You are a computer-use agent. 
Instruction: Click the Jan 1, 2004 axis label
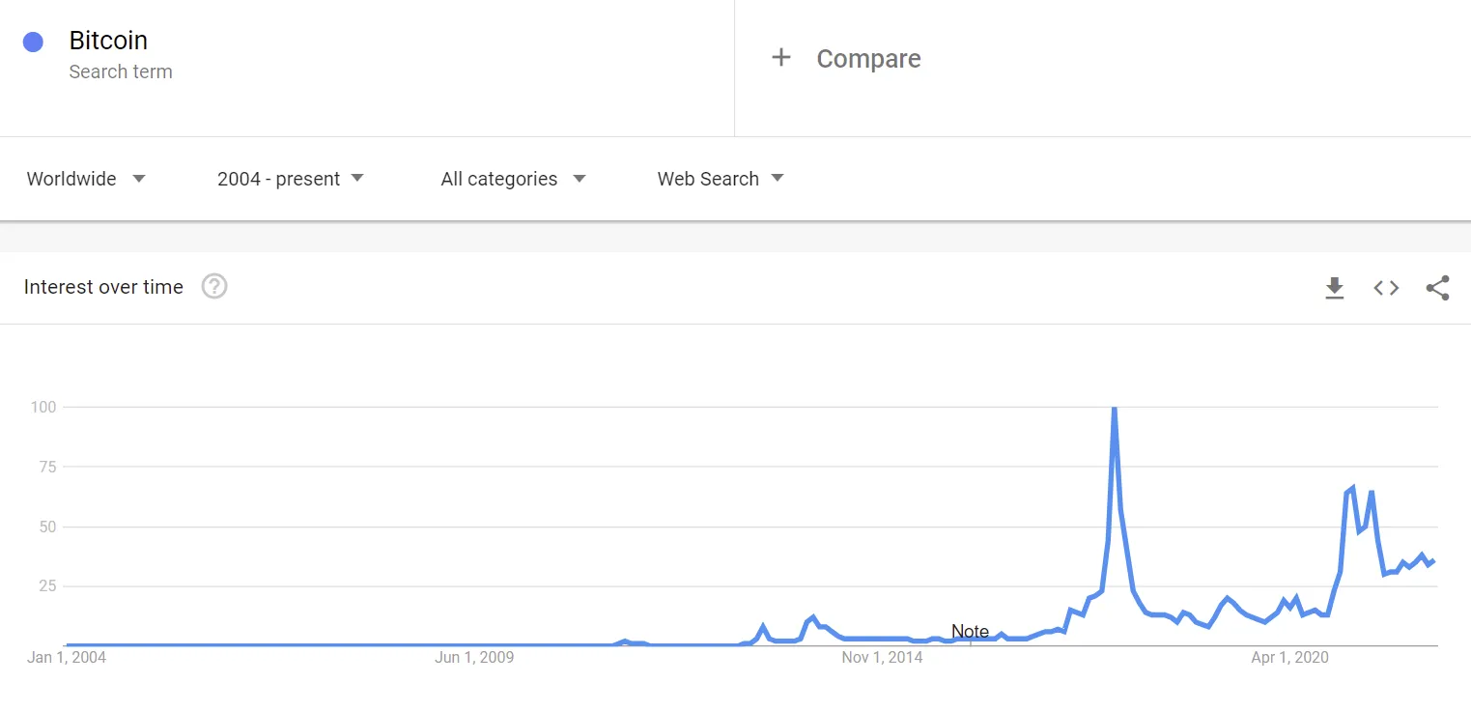[67, 658]
